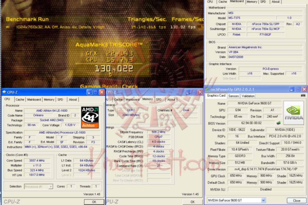Open the SPD tab in front CPU-Z
This screenshot has height=205, width=308.
point(60,100)
